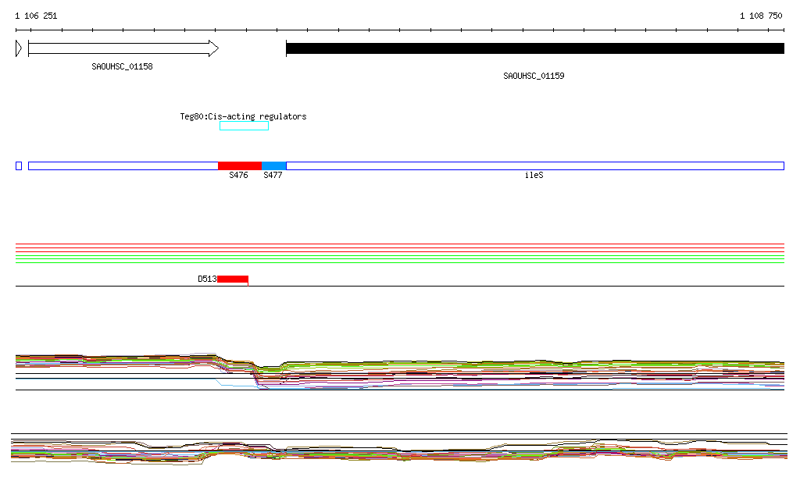This screenshot has height=477, width=800.
Task: Select the blue S477 segment
Action: [x=274, y=166]
